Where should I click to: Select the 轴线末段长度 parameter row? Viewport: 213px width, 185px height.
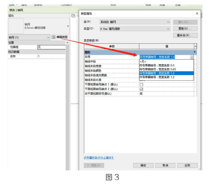(x=112, y=80)
